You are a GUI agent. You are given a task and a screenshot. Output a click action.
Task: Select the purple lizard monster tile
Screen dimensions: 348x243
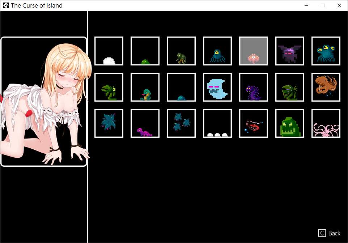[x=145, y=123]
